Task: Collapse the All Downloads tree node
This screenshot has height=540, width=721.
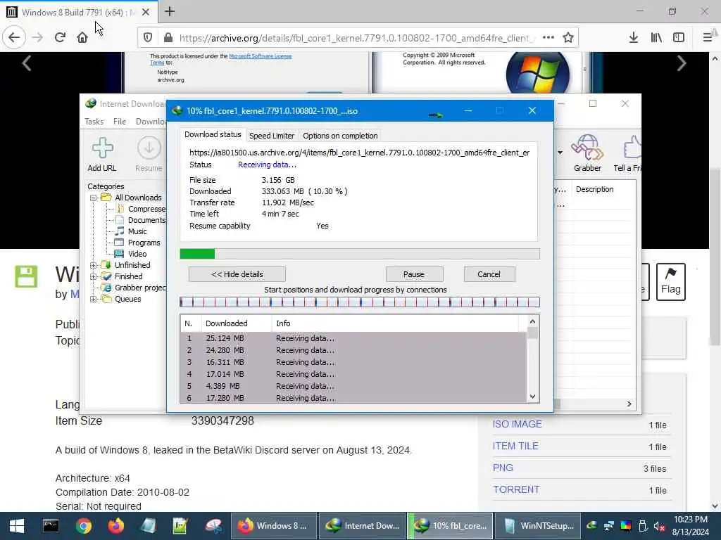Action: click(93, 198)
